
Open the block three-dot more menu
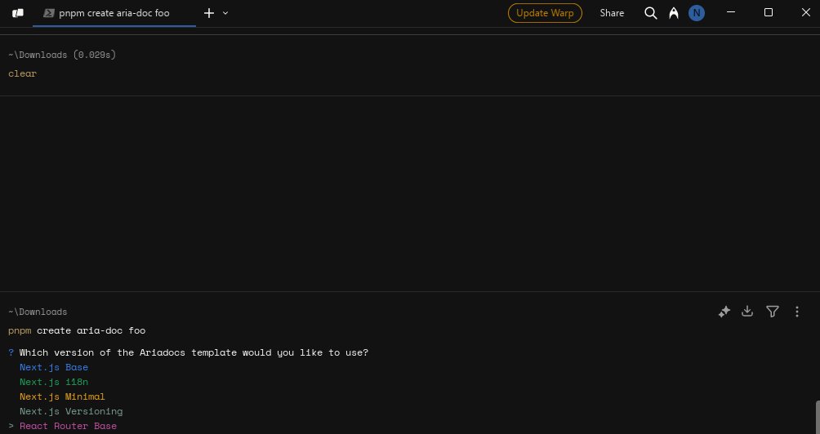797,312
